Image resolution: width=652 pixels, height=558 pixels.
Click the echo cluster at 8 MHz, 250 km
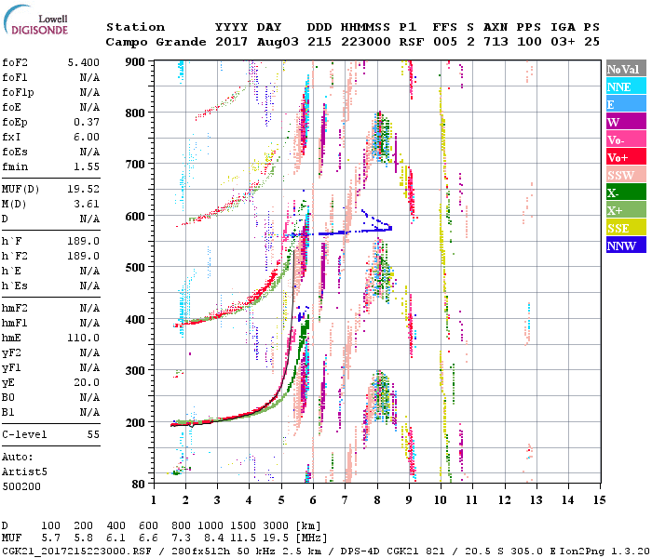tap(380, 396)
